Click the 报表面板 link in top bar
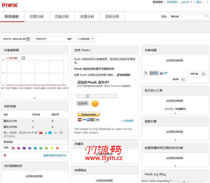Image resolution: width=210 pixels, height=183 pixels. coord(158,2)
